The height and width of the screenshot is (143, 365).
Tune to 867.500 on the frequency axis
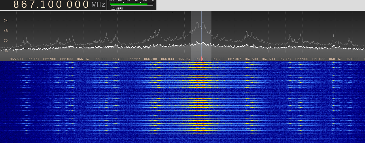point(251,59)
